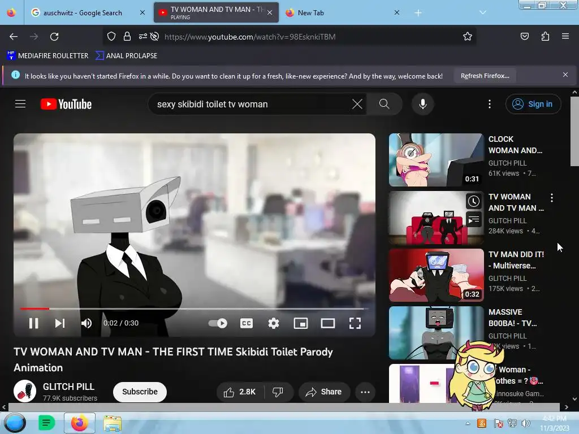The height and width of the screenshot is (434, 579).
Task: Open more actions ellipsis under video
Action: coord(365,392)
